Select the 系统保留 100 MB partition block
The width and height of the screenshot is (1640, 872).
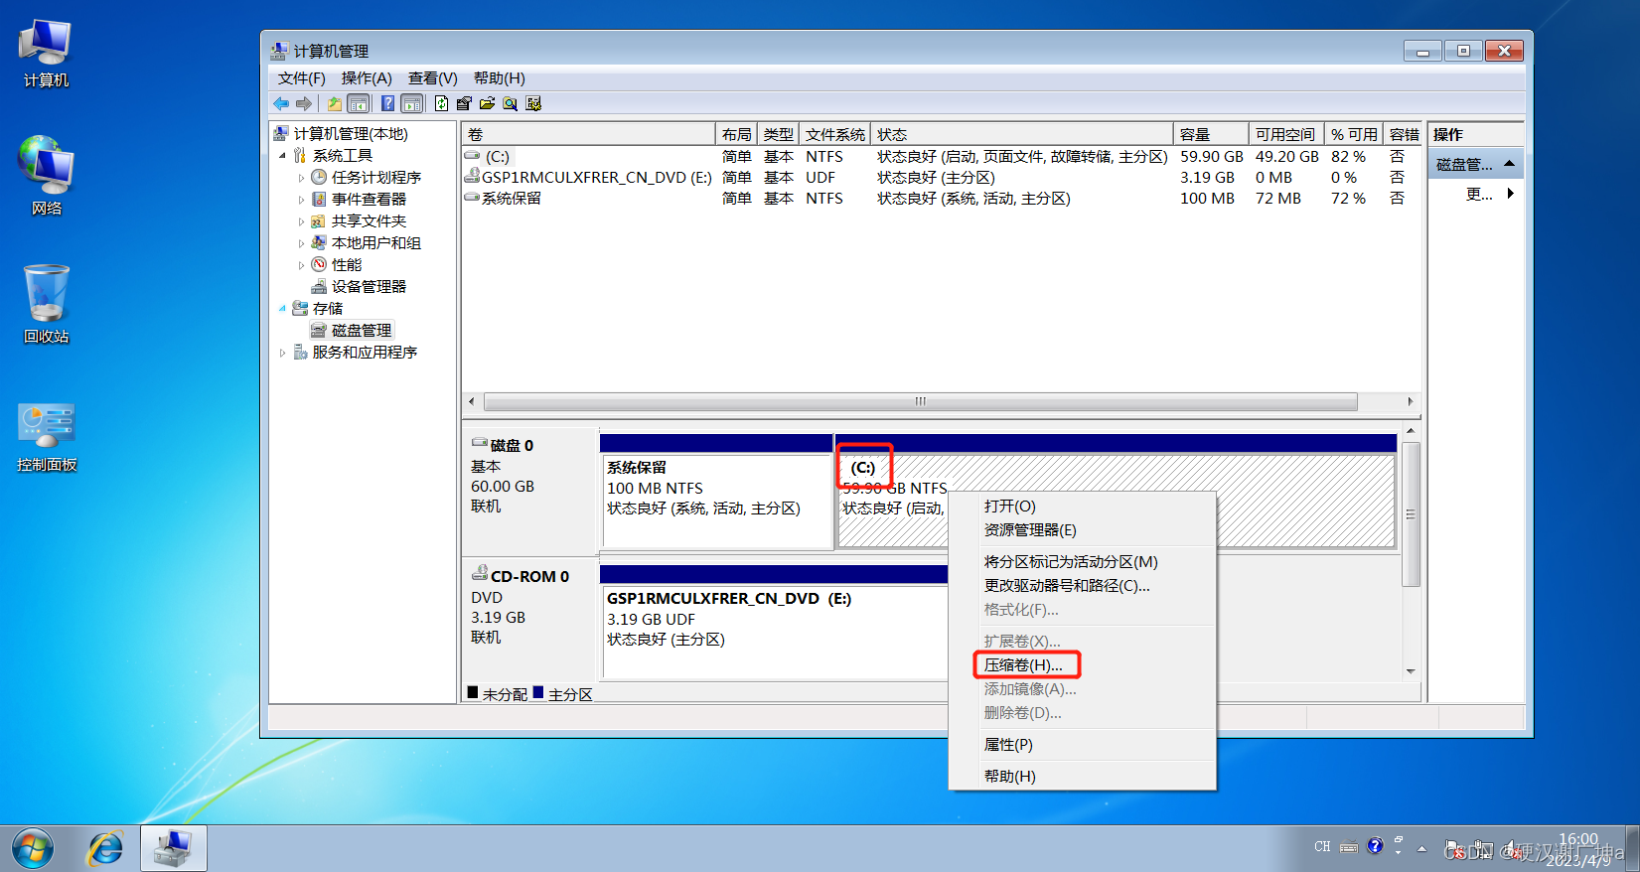pos(716,501)
